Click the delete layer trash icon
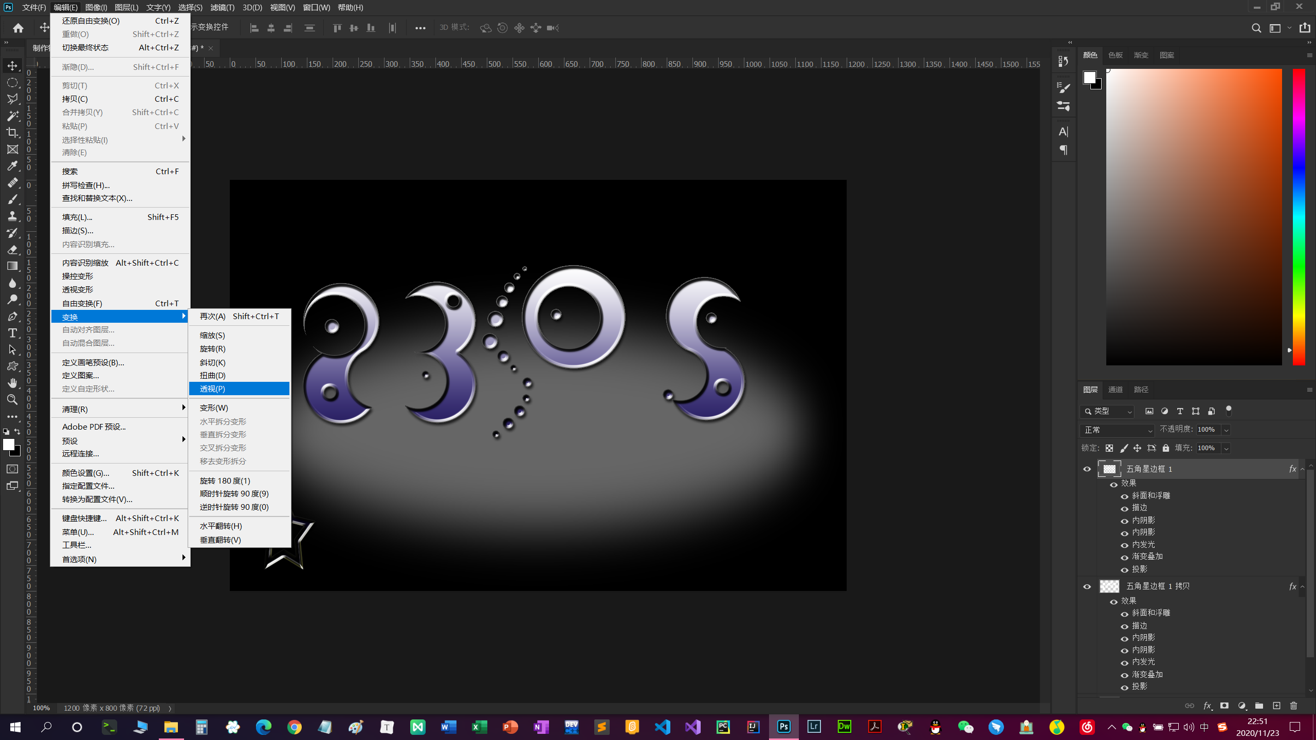1316x740 pixels. pyautogui.click(x=1294, y=706)
